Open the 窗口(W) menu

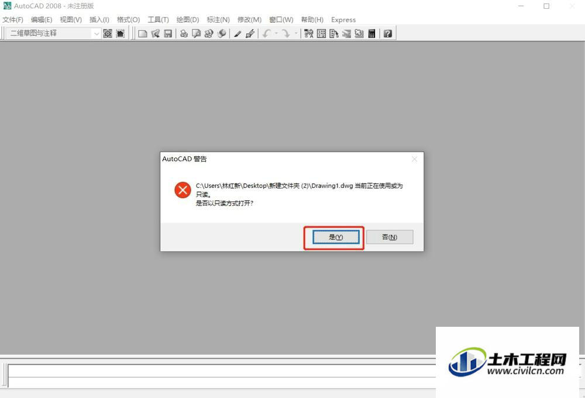pyautogui.click(x=281, y=20)
